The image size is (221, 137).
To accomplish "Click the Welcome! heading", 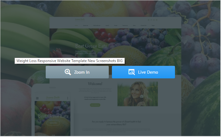I will coord(95,84).
